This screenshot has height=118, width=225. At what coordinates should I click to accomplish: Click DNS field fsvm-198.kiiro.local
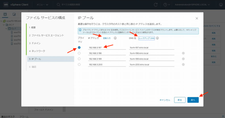pyautogui.click(x=152, y=53)
